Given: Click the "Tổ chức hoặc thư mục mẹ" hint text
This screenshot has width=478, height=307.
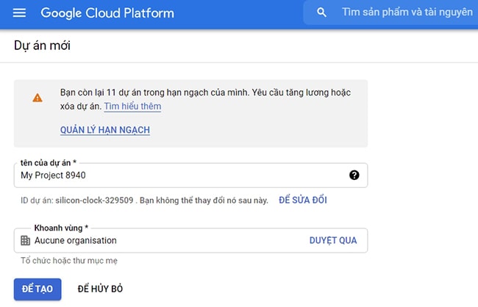Looking at the screenshot, I should tap(69, 261).
